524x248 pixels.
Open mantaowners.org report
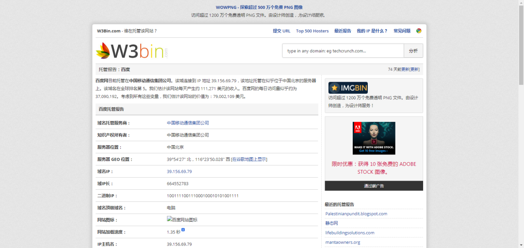pyautogui.click(x=343, y=242)
